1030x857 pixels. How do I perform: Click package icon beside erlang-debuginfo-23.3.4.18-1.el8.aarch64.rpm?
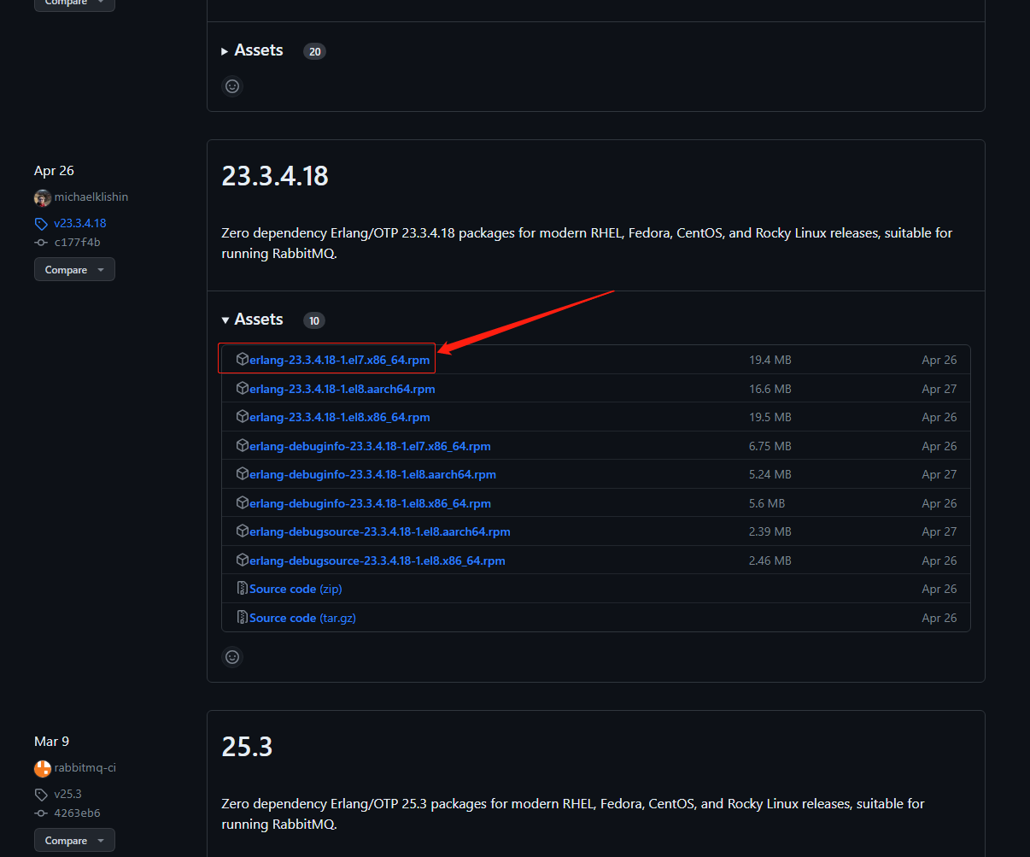point(243,474)
